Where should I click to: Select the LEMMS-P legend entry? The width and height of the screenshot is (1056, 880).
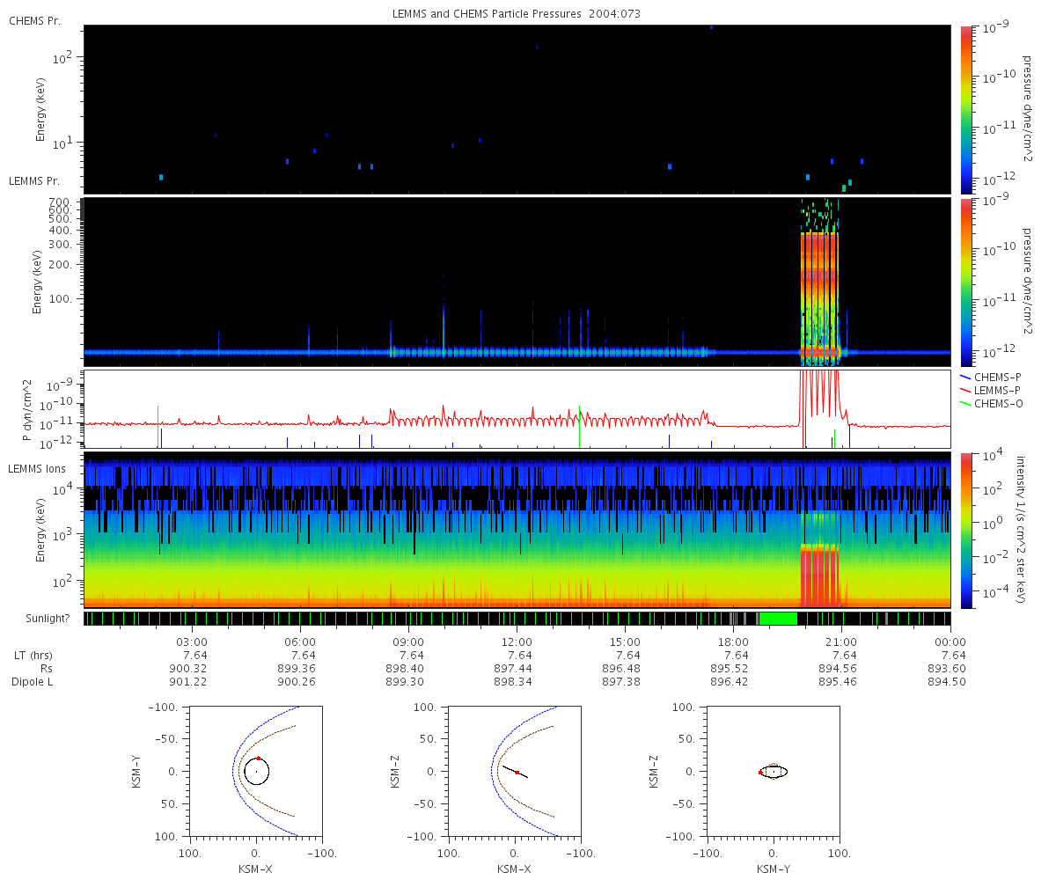click(994, 390)
